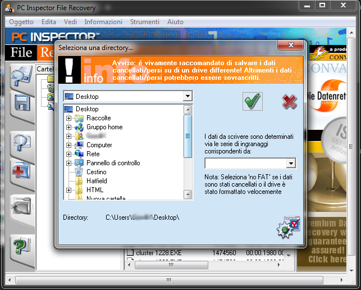Select the Cestino folder
Viewport: 361px width, 290px height.
click(x=96, y=172)
